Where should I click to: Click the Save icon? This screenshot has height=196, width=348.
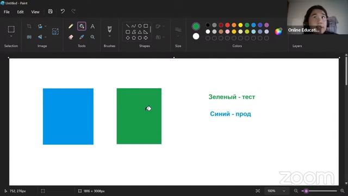(51, 11)
